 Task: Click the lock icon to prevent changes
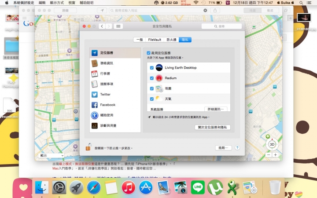88,147
